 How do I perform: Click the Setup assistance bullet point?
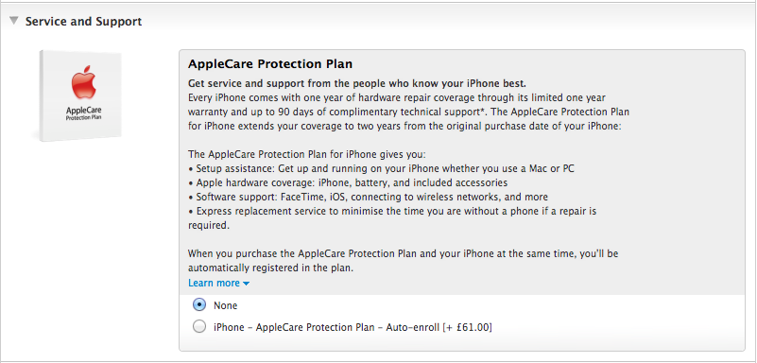point(382,169)
